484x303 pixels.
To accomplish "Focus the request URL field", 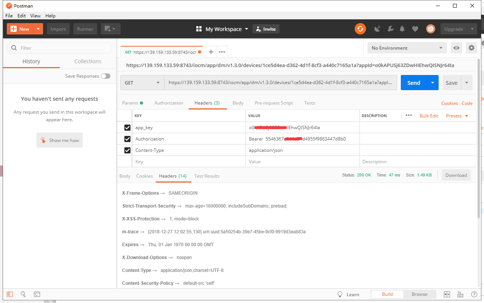I will (x=280, y=83).
